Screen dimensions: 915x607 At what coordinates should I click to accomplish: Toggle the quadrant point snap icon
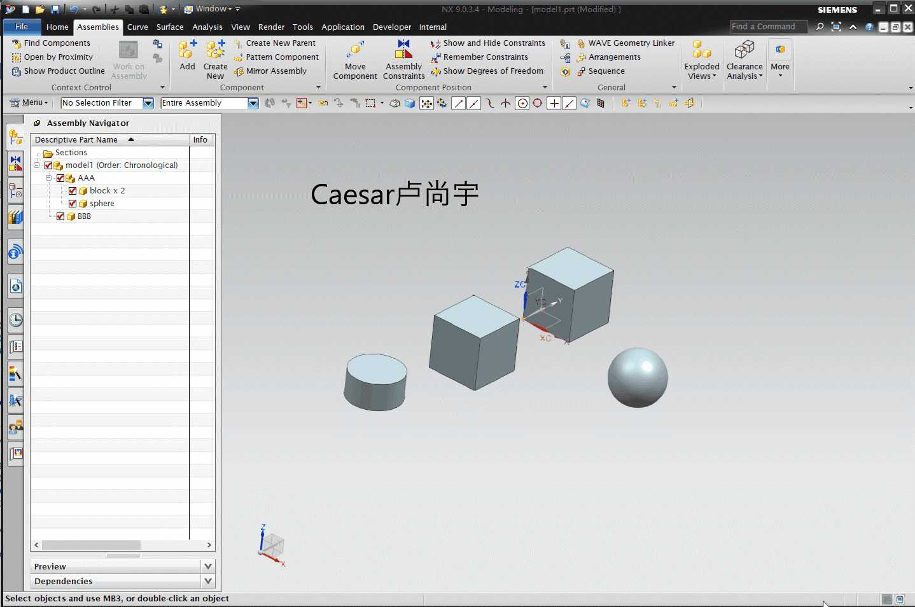click(x=538, y=103)
